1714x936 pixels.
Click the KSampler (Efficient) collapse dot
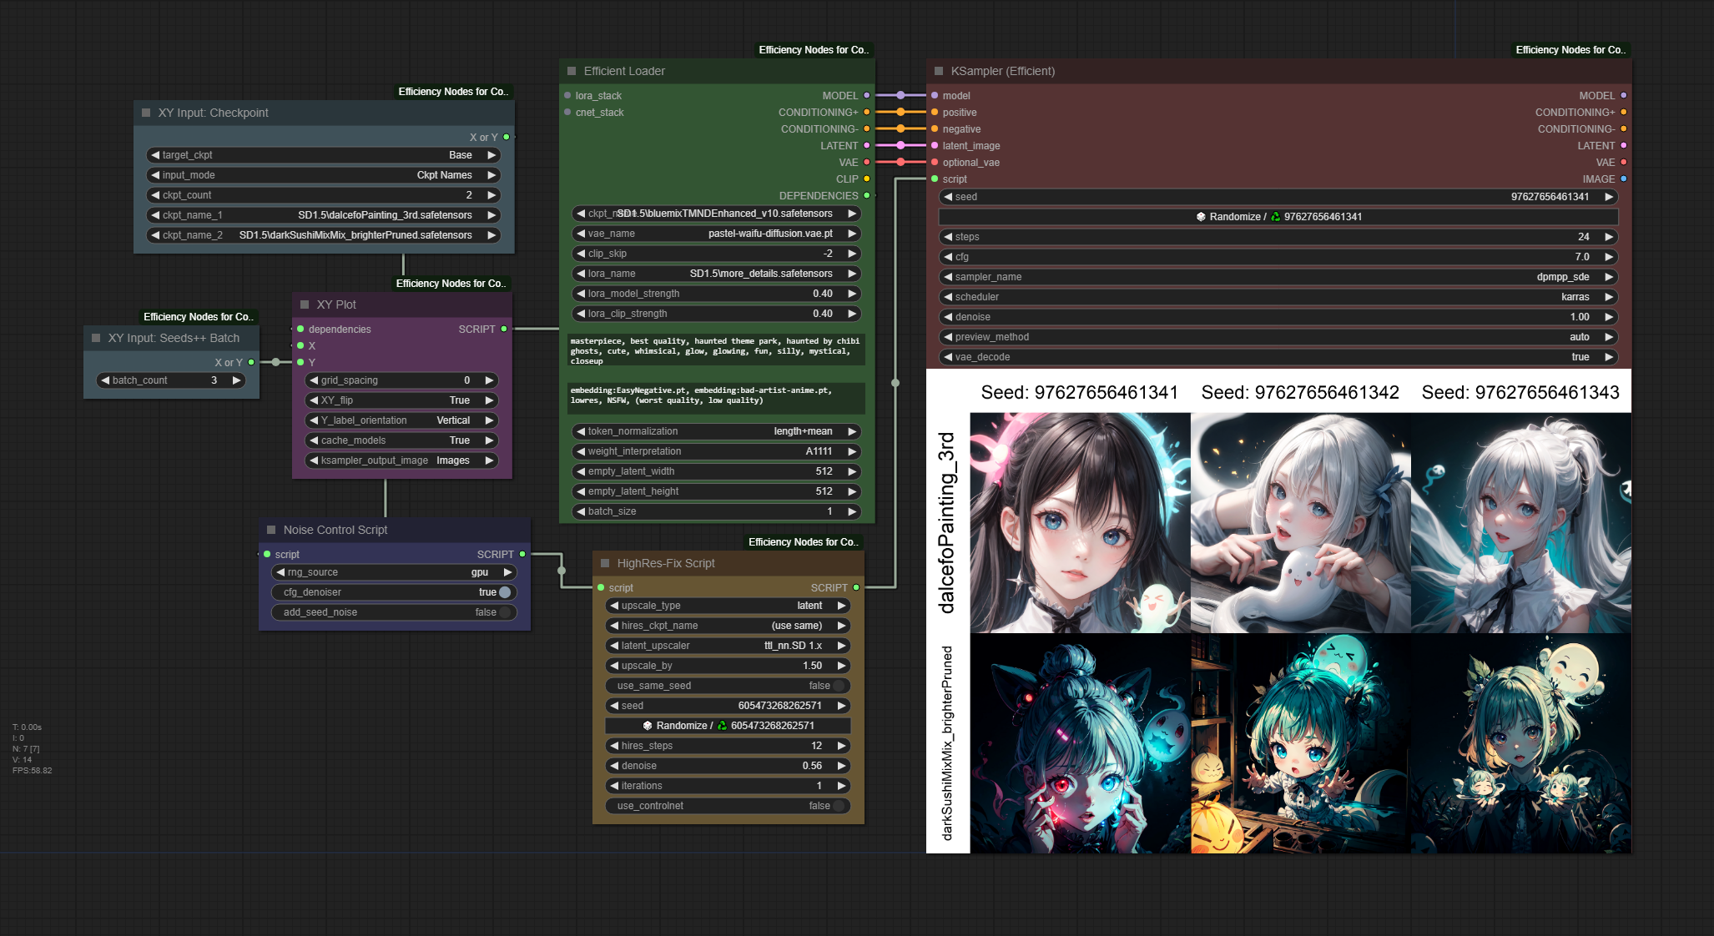click(x=939, y=71)
